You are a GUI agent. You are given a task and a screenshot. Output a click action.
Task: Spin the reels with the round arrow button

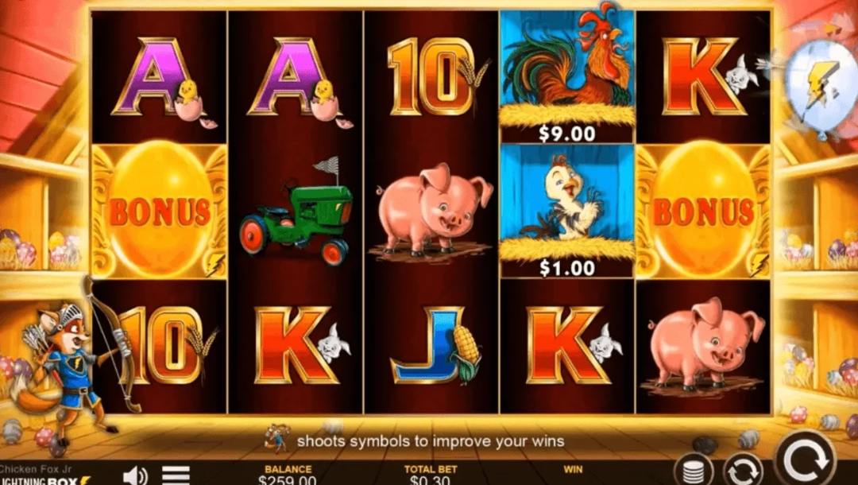[805, 460]
